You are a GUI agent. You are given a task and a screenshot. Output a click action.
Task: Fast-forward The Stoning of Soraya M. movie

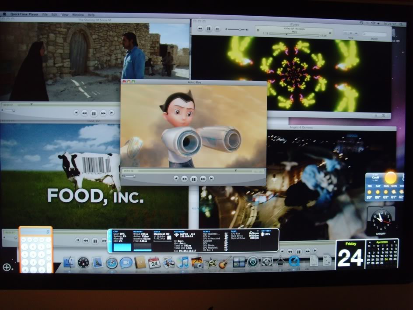click(x=103, y=113)
